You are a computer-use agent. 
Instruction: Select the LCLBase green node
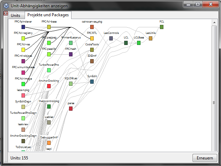139,43
